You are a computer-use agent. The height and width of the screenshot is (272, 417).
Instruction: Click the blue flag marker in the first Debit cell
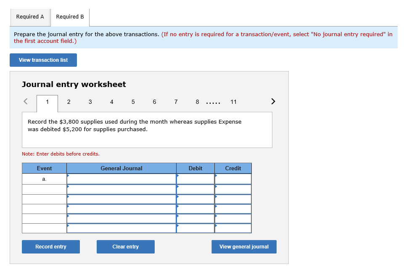pyautogui.click(x=177, y=176)
